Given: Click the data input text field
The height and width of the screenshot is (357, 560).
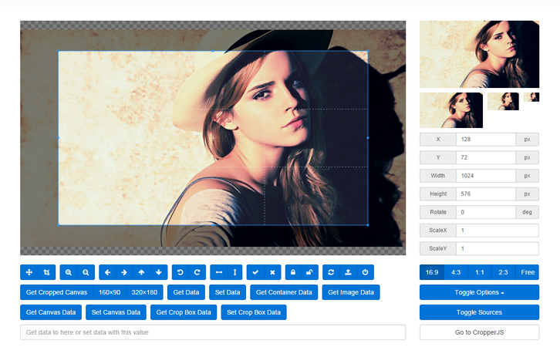Looking at the screenshot, I should [x=213, y=332].
